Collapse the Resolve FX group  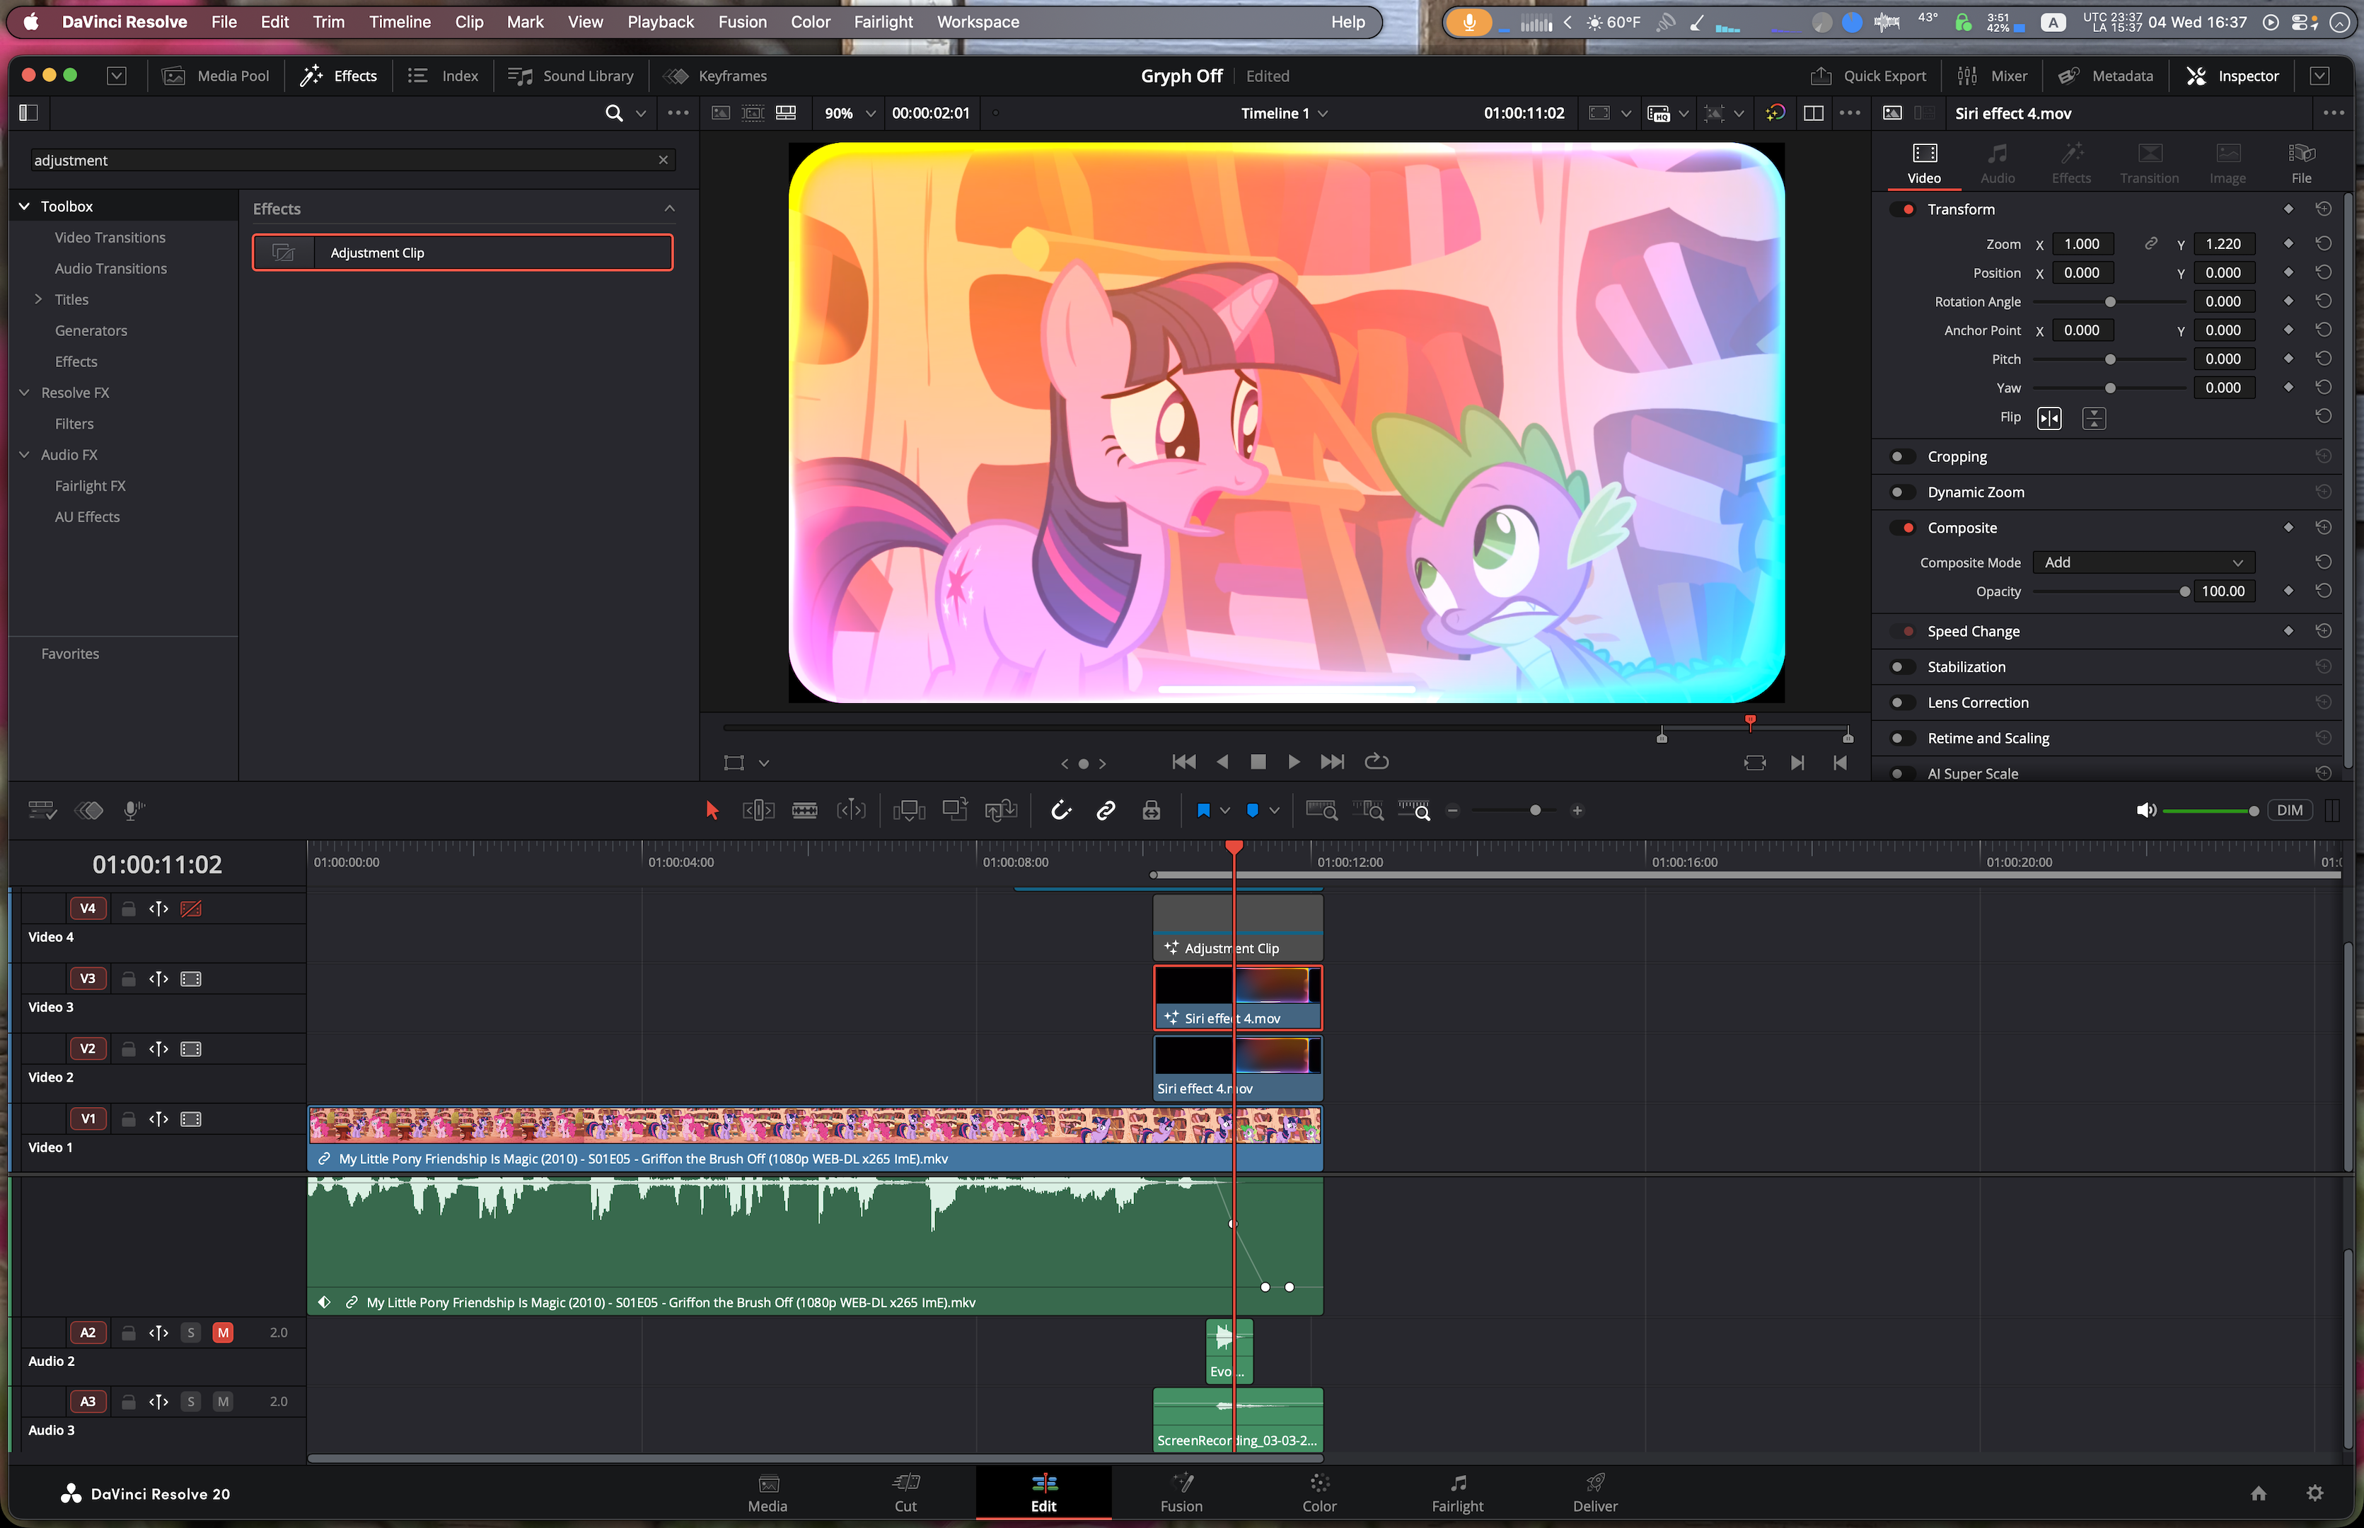click(25, 393)
